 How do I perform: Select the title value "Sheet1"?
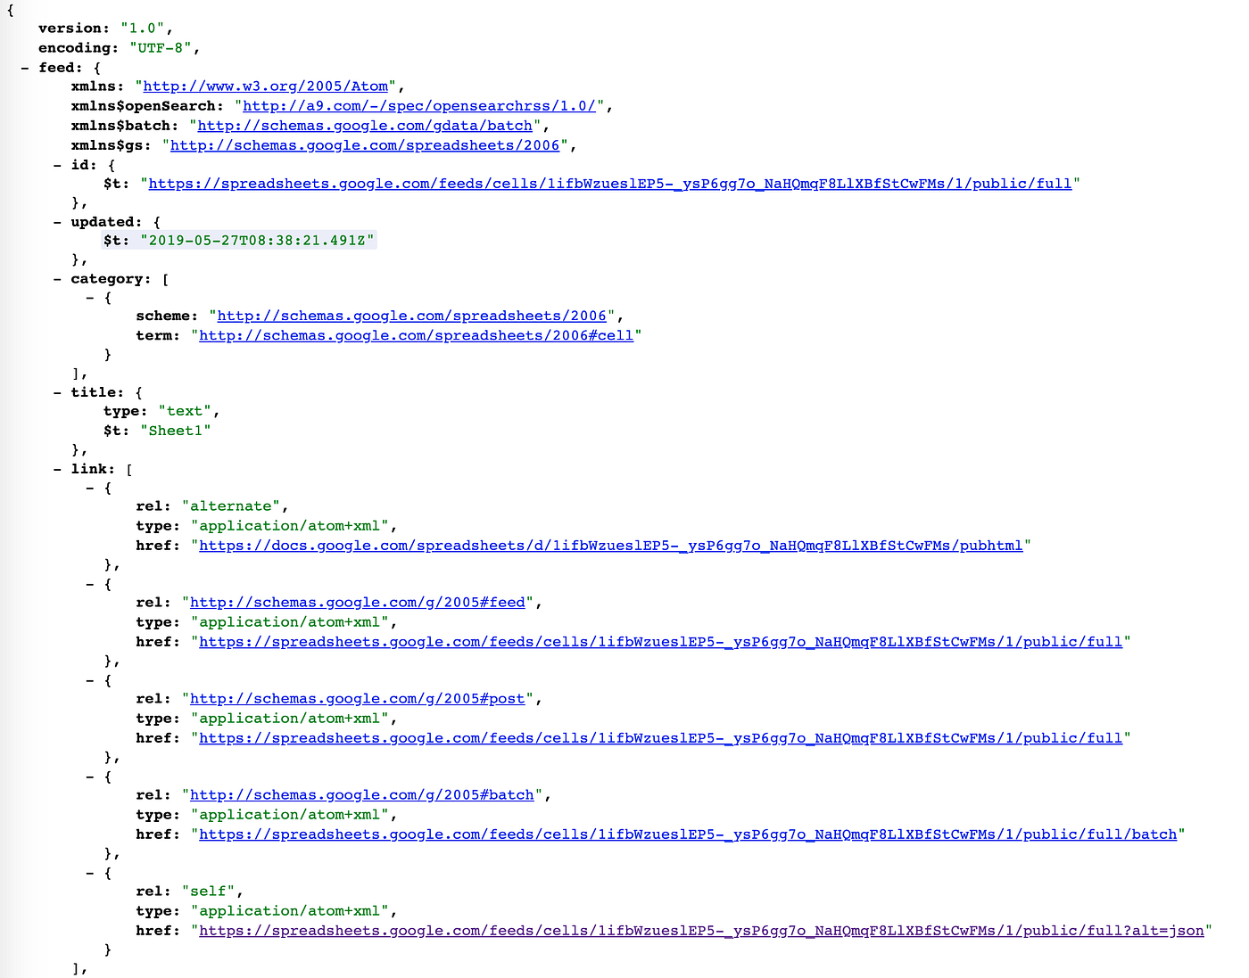pyautogui.click(x=176, y=431)
